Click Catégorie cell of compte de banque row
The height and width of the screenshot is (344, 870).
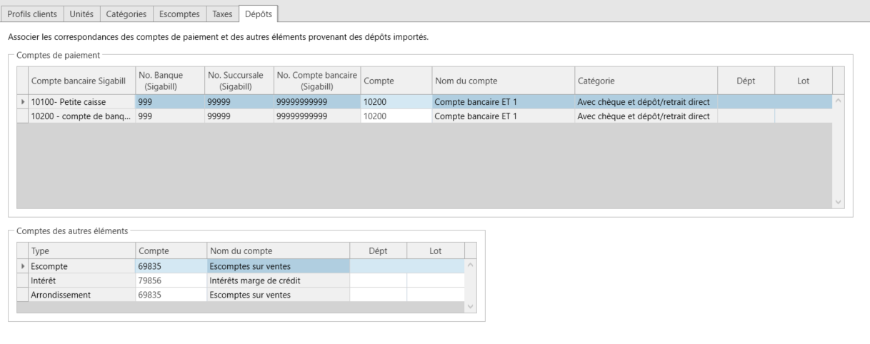646,116
